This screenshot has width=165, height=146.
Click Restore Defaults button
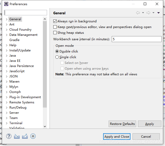[x=122, y=124]
